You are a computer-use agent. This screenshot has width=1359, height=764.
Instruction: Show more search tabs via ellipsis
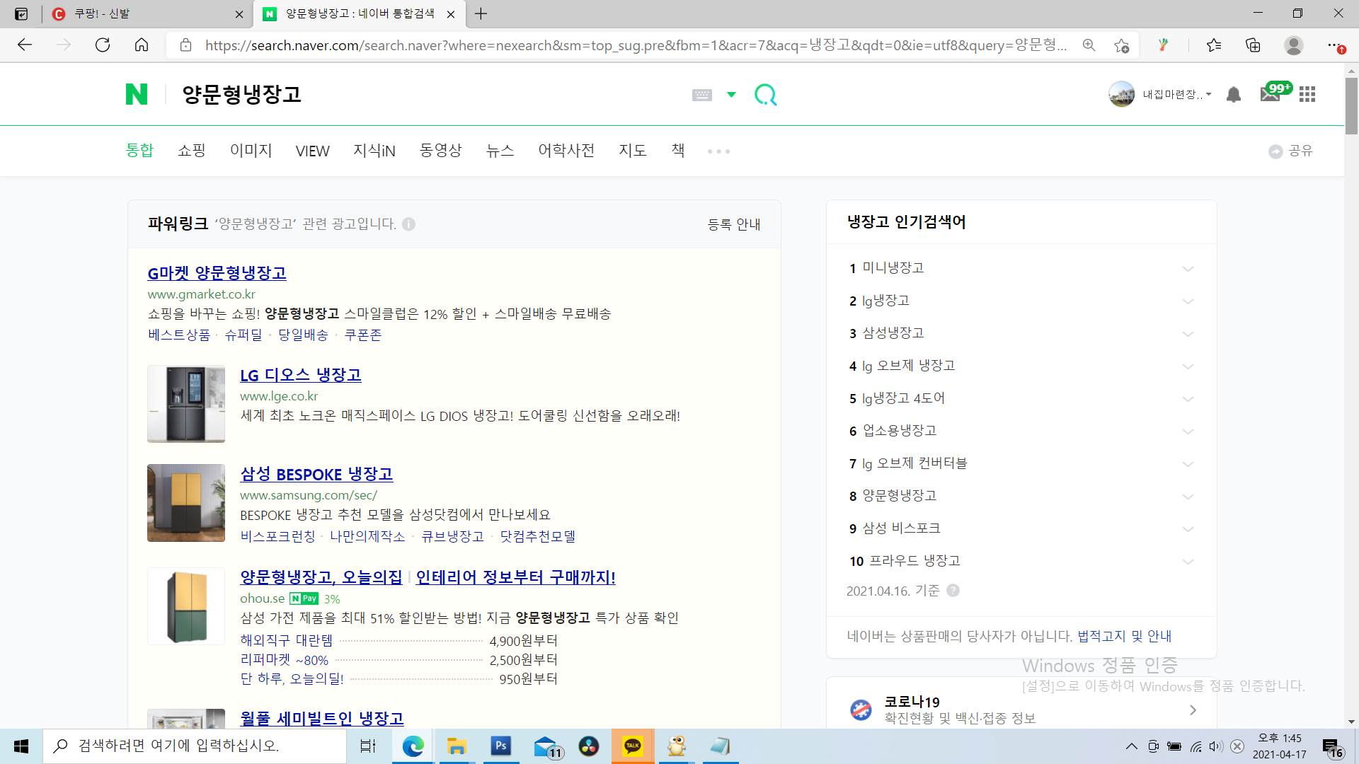tap(718, 151)
